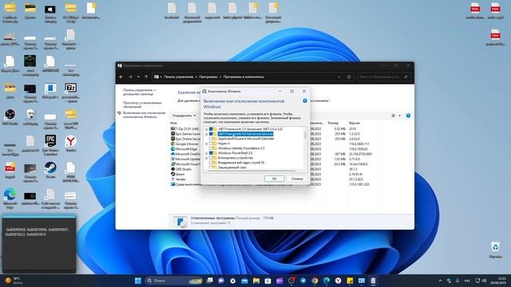Refresh the Programs and Features window
The height and width of the screenshot is (287, 511).
[x=349, y=77]
